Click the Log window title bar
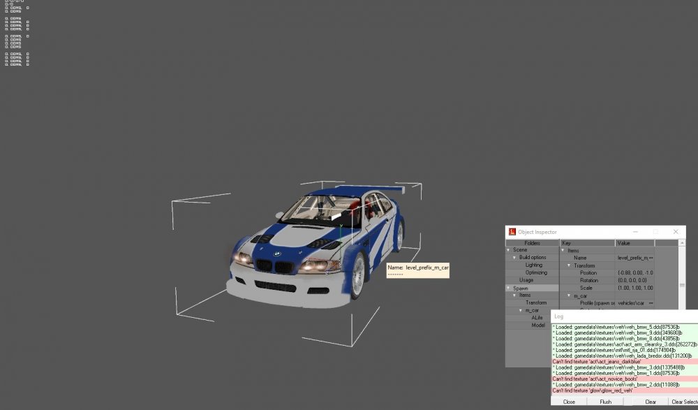Image resolution: width=698 pixels, height=410 pixels. [625, 316]
